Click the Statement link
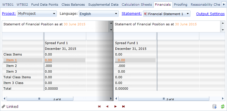The image size is (227, 111). point(132,14)
